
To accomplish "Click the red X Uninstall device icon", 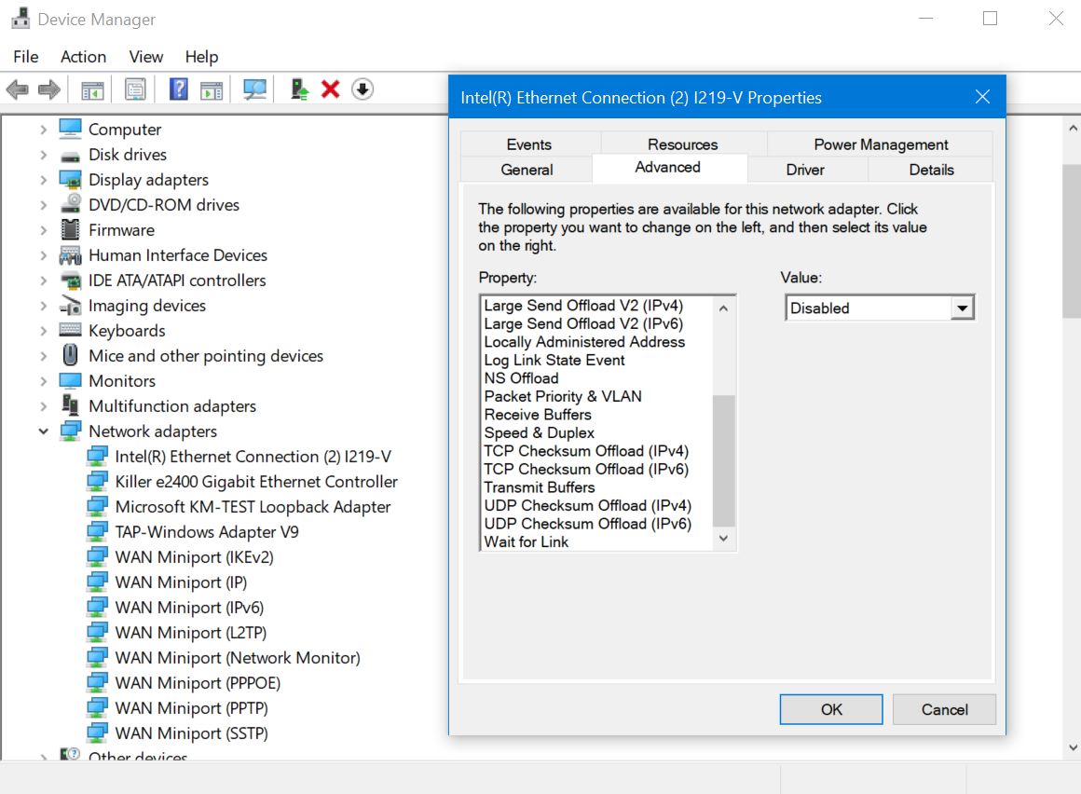I will [x=330, y=89].
